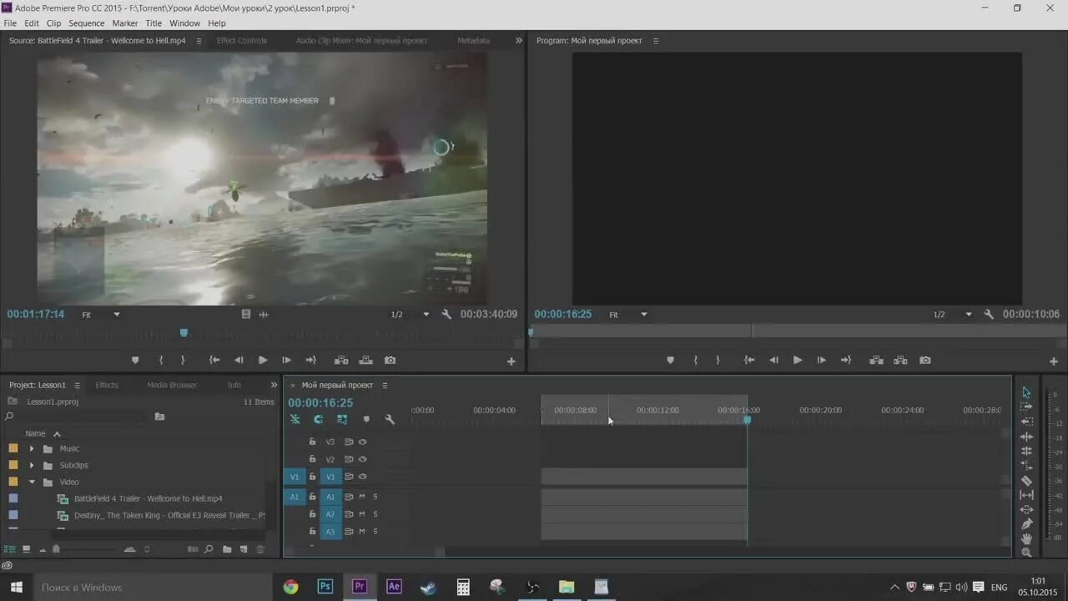The image size is (1068, 601).
Task: Expand the Subclips bin
Action: coord(32,465)
